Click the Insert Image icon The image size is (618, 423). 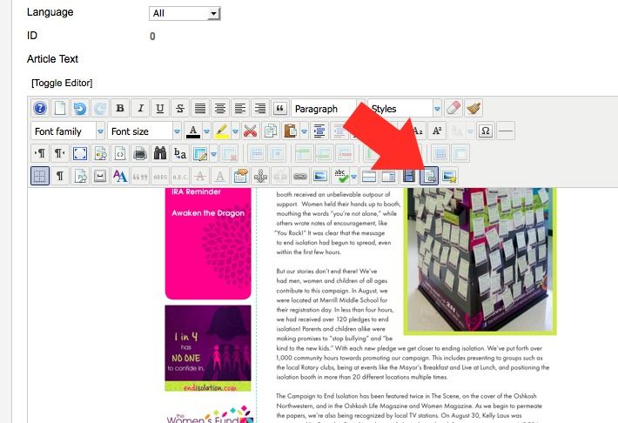pyautogui.click(x=320, y=176)
